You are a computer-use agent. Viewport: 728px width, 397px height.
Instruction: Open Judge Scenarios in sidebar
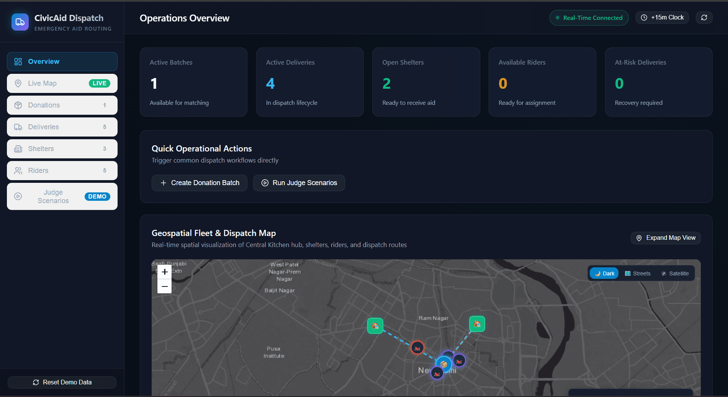coord(62,197)
